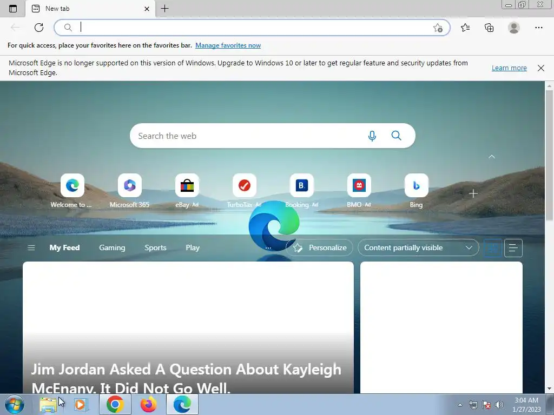Open a new tab with plus icon
This screenshot has width=554, height=415.
(164, 9)
